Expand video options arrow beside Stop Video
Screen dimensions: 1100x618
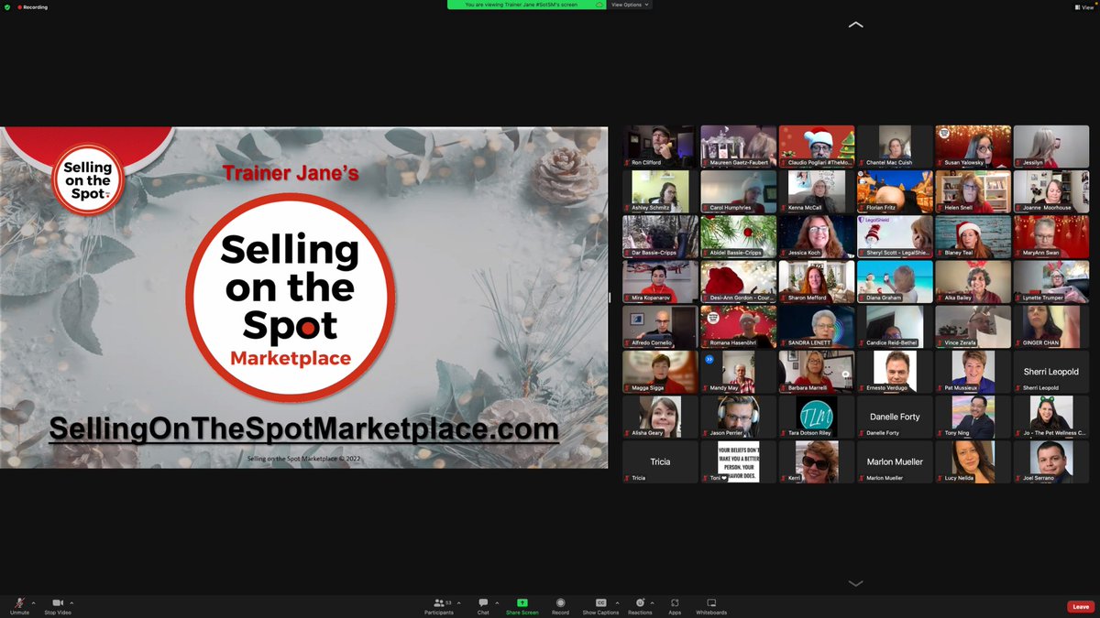71,602
